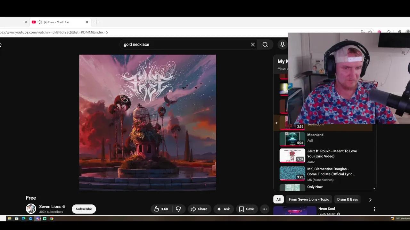Image resolution: width=410 pixels, height=230 pixels.
Task: Click the Moonland video title text
Action: click(x=315, y=135)
